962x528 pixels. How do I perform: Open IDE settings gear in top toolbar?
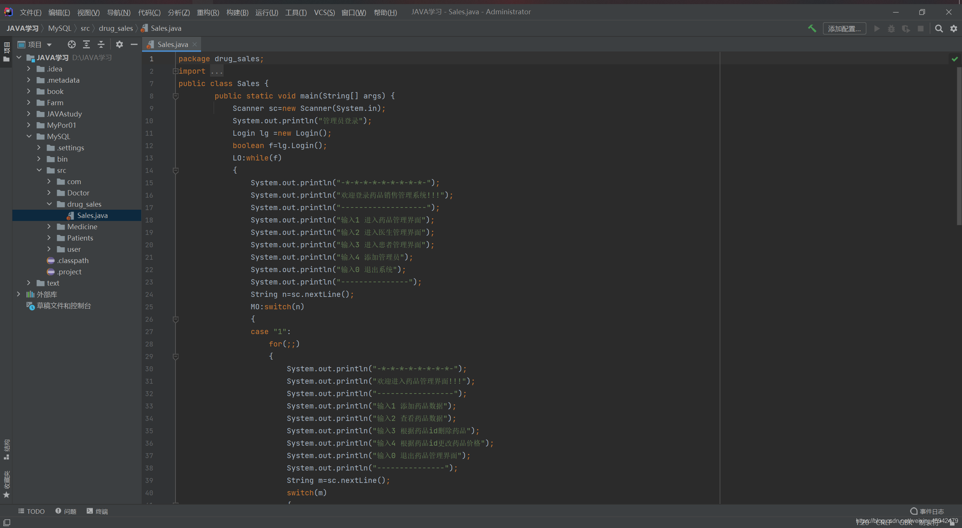[x=954, y=29]
